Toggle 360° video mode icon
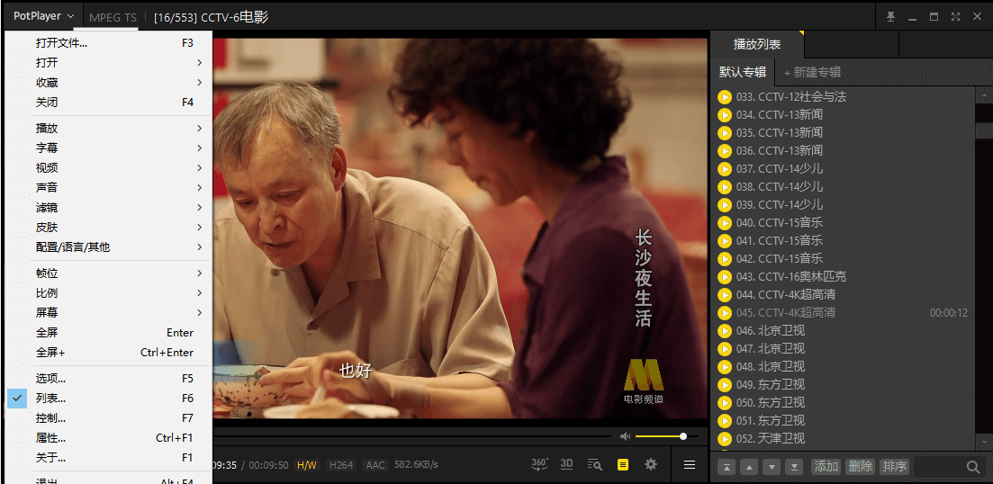 (539, 464)
